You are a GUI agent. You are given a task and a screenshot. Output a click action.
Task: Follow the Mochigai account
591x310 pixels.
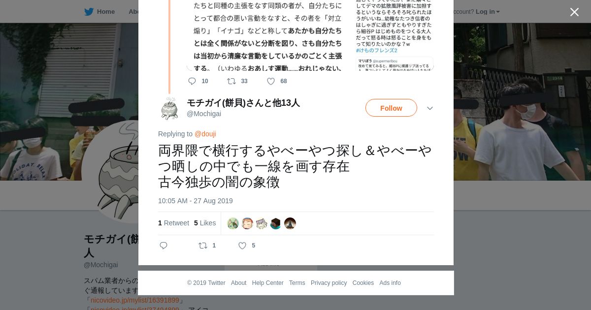click(391, 108)
